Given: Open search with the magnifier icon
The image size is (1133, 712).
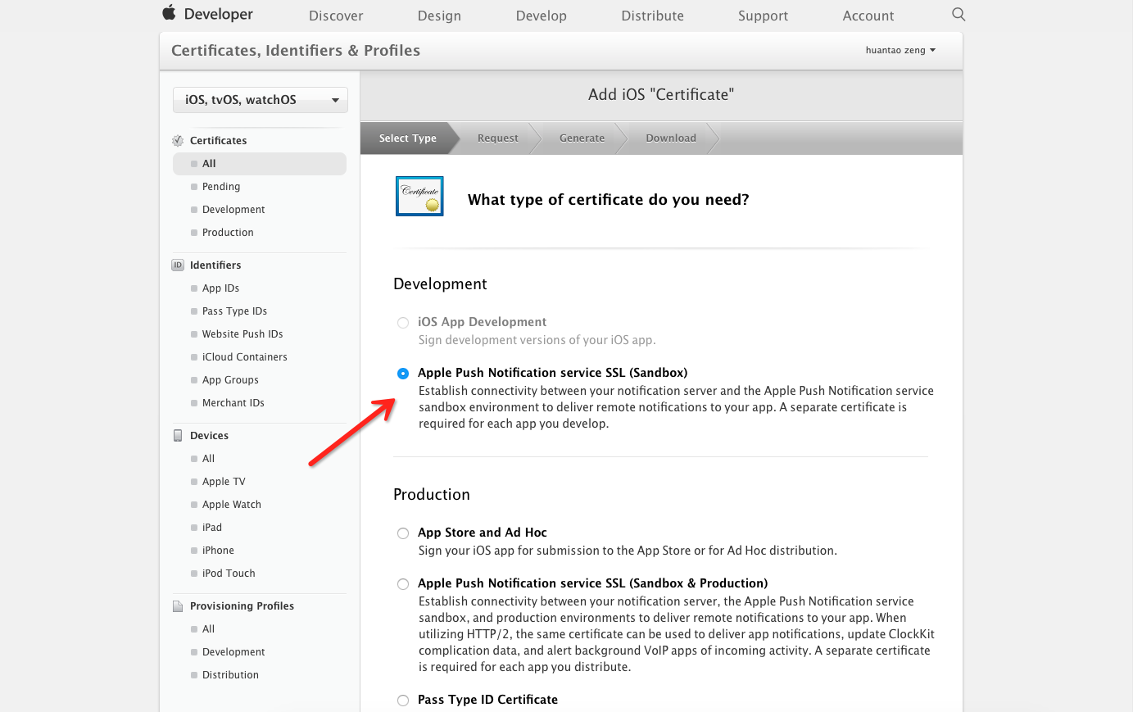Looking at the screenshot, I should click(959, 14).
